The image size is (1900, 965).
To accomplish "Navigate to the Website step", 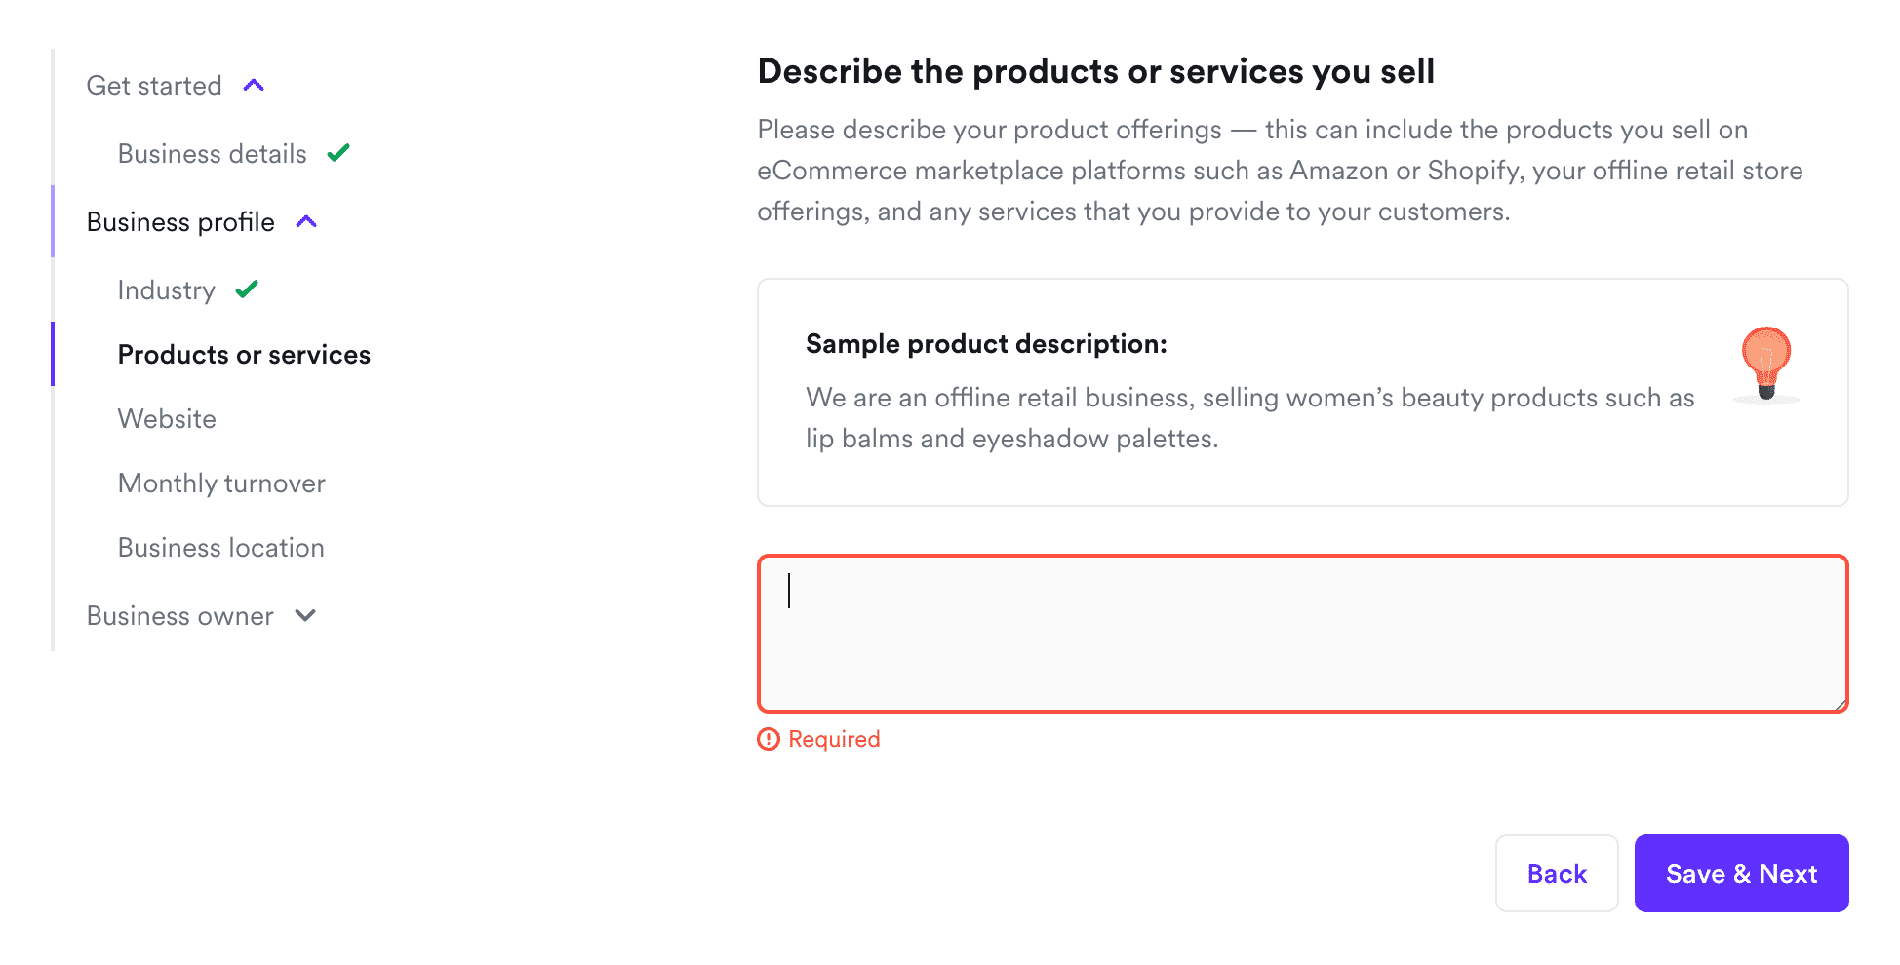I will (167, 419).
